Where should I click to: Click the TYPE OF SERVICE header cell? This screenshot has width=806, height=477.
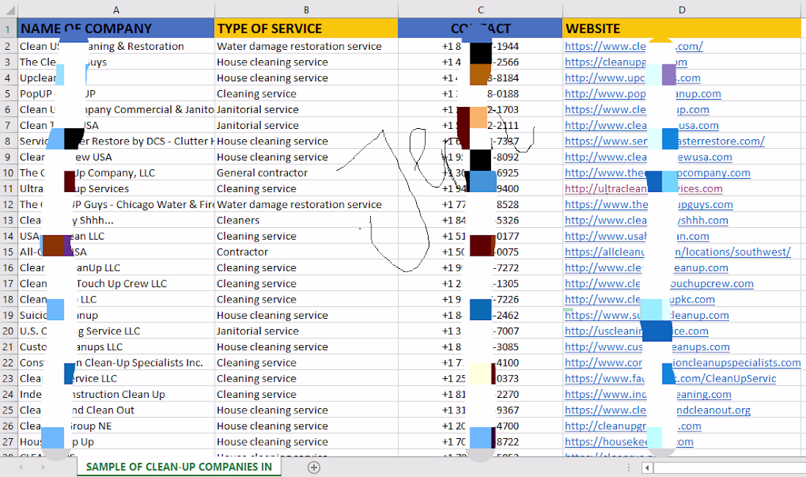[x=306, y=29]
